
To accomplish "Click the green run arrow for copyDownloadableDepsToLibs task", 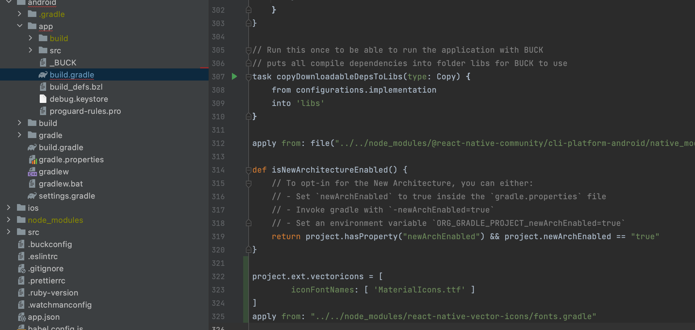I will (x=234, y=77).
